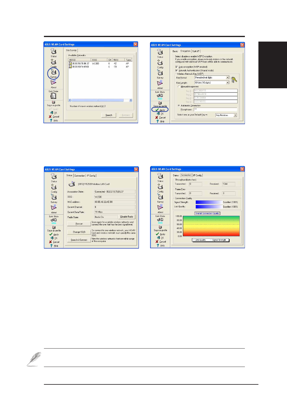
Task: Open Help in the Status tab window sidebar
Action: (54, 246)
